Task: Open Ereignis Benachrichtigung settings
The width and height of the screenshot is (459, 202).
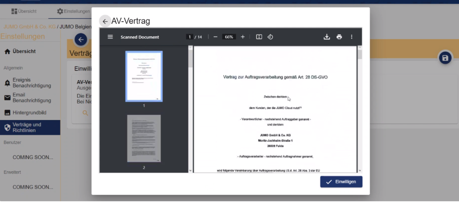Action: (x=31, y=83)
